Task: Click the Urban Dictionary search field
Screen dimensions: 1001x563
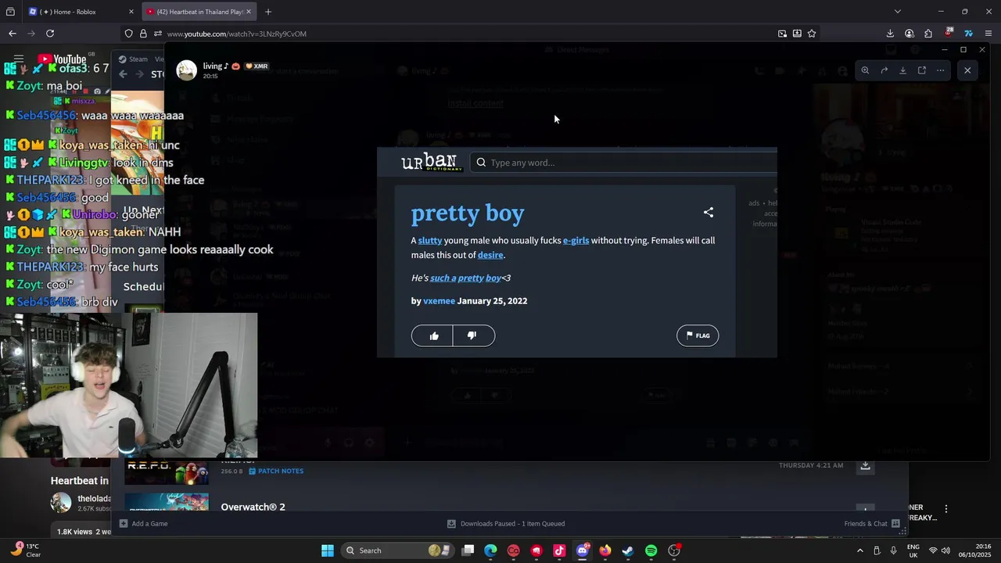Action: [x=626, y=163]
